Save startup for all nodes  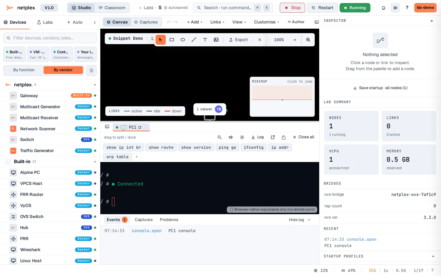pyautogui.click(x=380, y=88)
